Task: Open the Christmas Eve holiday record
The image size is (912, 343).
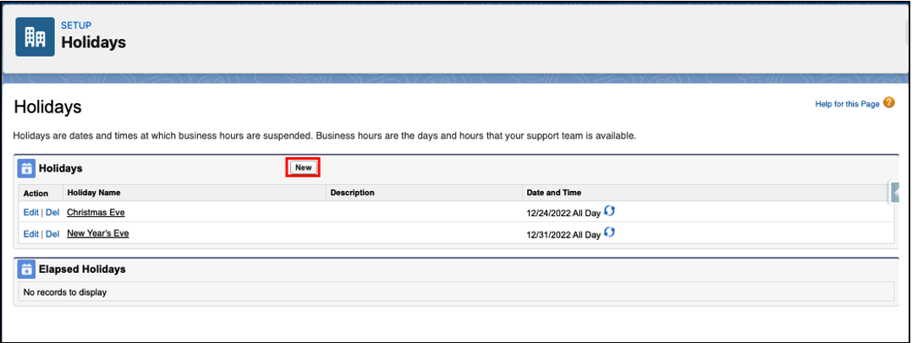Action: [x=96, y=213]
